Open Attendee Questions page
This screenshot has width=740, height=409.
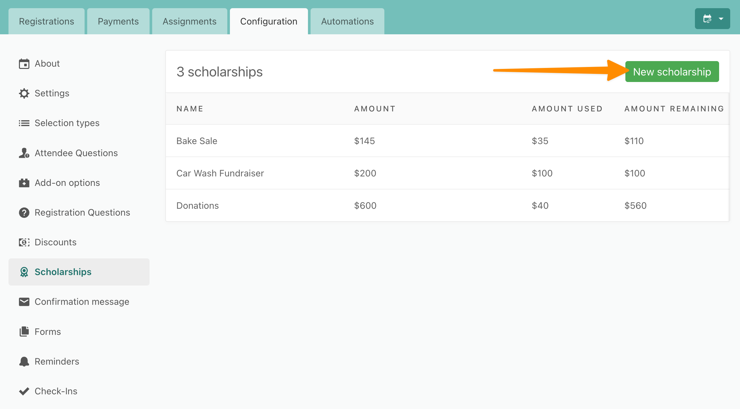79,153
